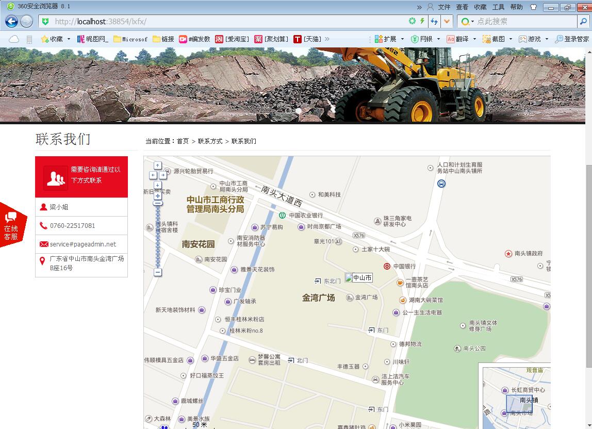Image resolution: width=592 pixels, height=429 pixels.
Task: Zoom in the map with plus button
Action: point(158,196)
